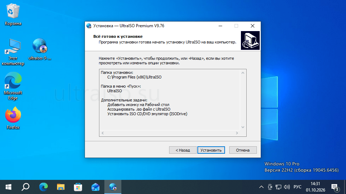Click the Meet Now tray icon

pos(270,187)
